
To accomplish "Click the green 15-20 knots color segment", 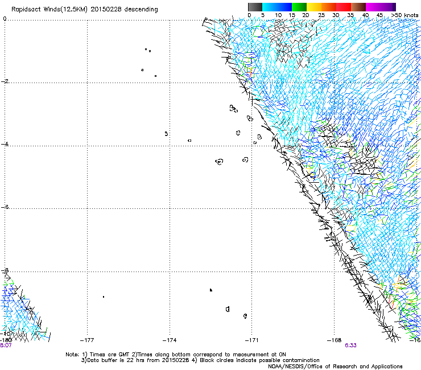I will pyautogui.click(x=299, y=7).
